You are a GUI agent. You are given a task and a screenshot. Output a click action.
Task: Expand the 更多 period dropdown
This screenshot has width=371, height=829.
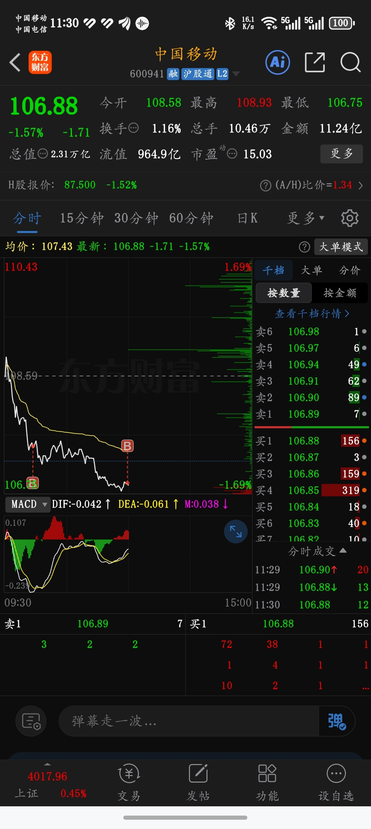coord(306,218)
